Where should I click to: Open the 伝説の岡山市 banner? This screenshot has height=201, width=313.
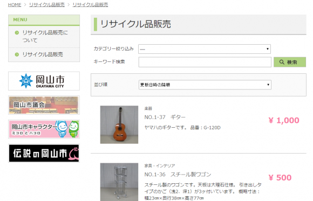pyautogui.click(x=44, y=153)
